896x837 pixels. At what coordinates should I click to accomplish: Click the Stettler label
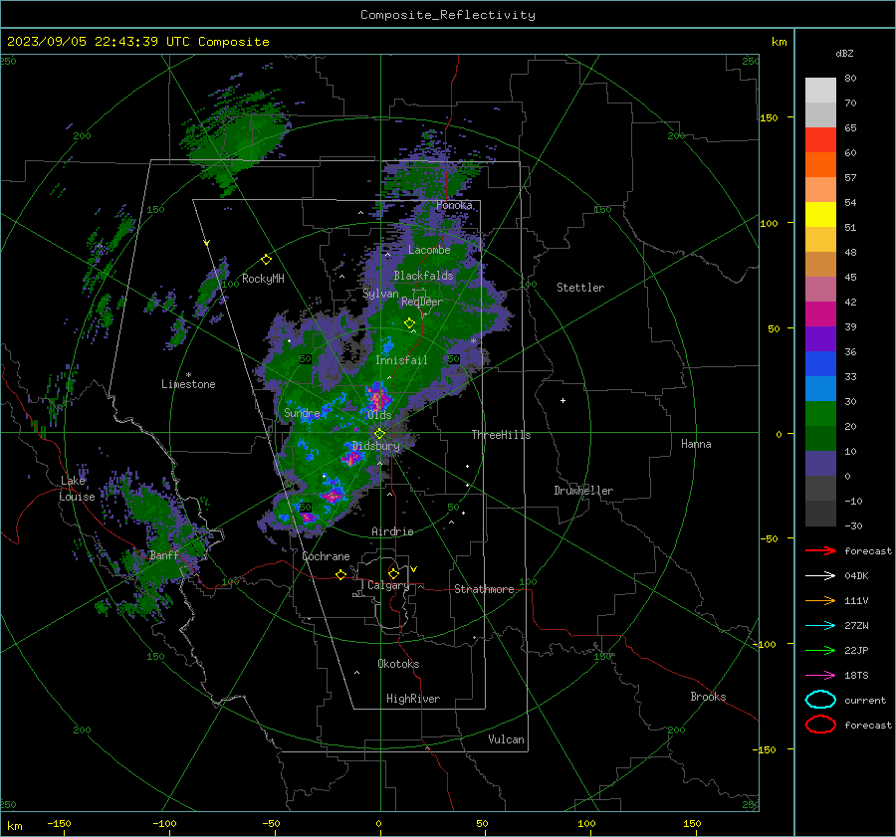(x=580, y=288)
